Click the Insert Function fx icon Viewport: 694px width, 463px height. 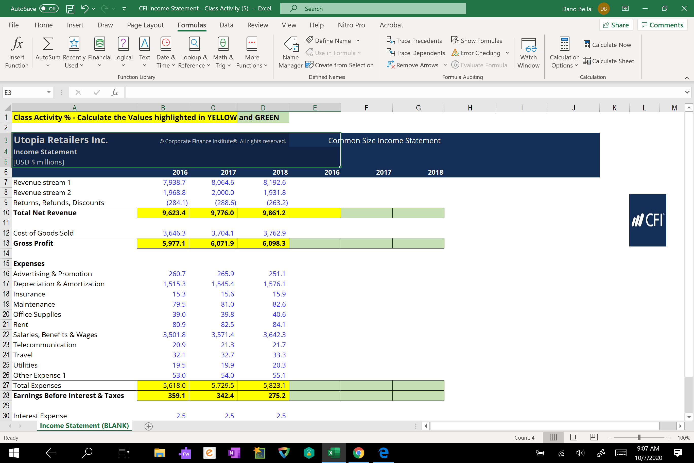17,52
